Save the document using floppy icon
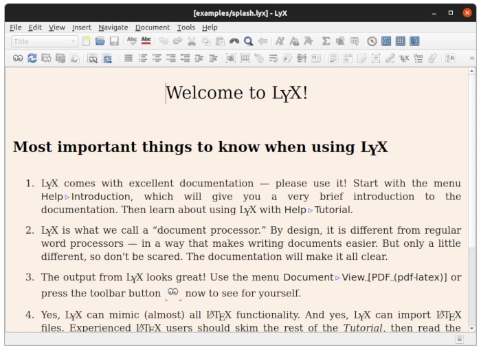This screenshot has width=481, height=350. 114,41
